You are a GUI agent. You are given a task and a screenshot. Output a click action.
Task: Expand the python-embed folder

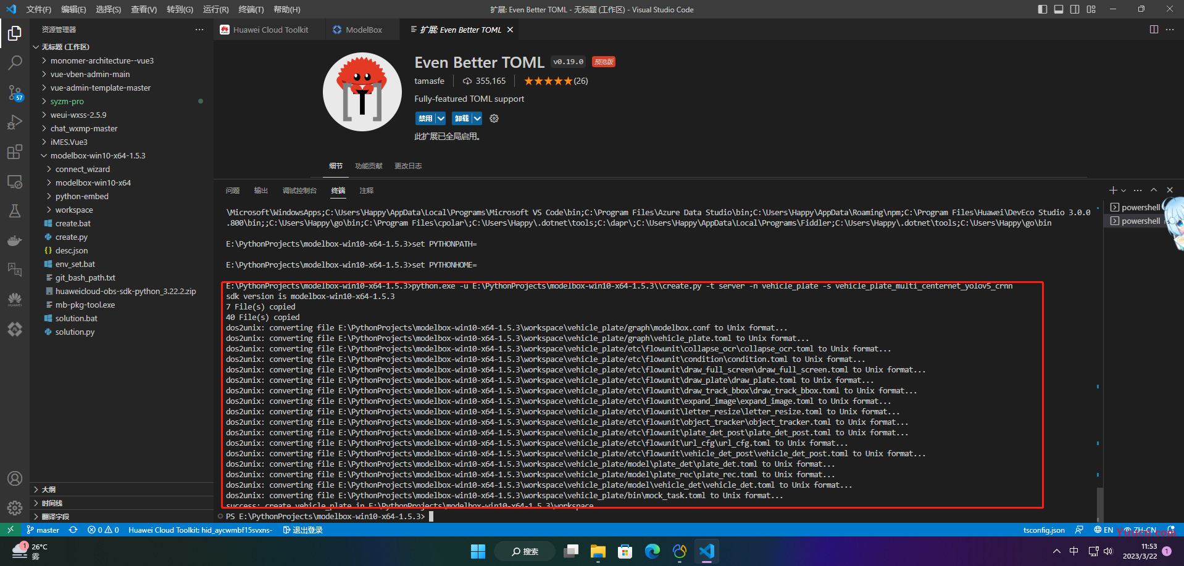pos(82,196)
